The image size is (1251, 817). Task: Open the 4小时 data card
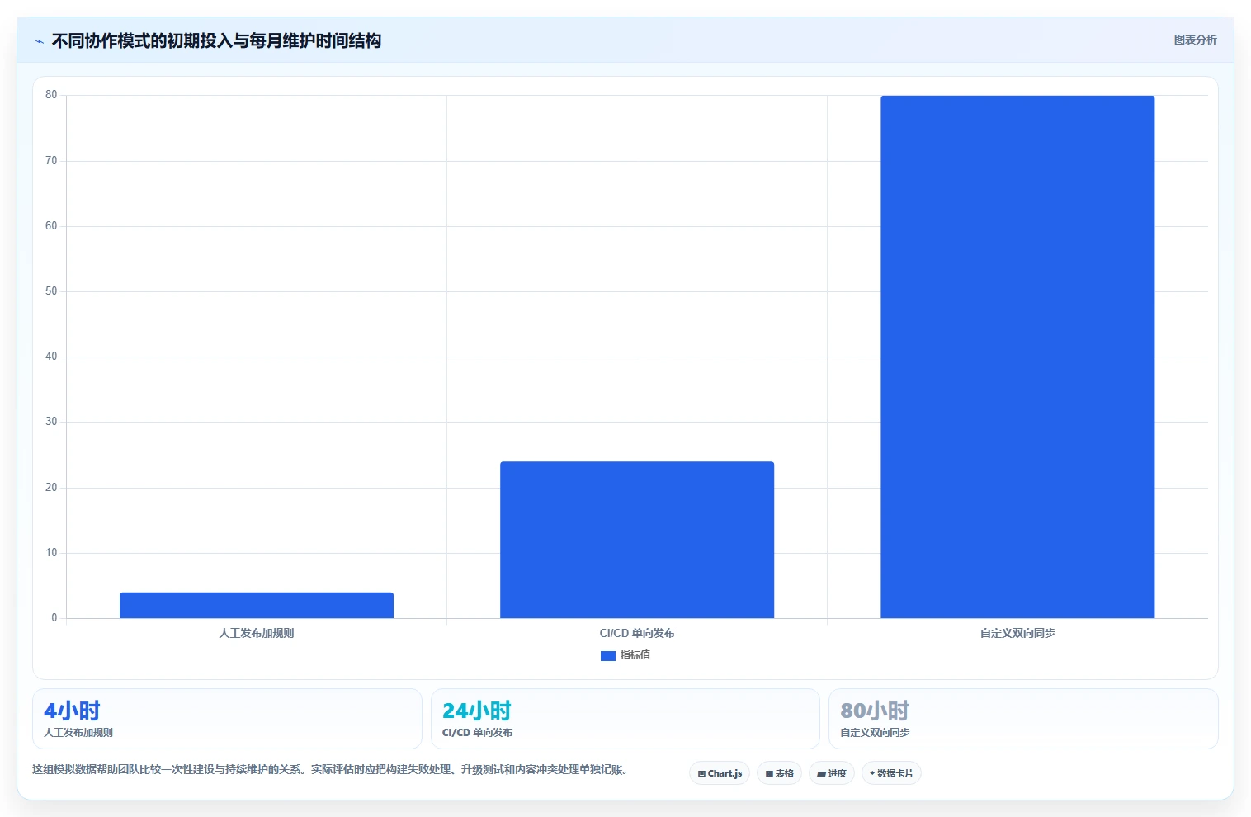tap(227, 719)
